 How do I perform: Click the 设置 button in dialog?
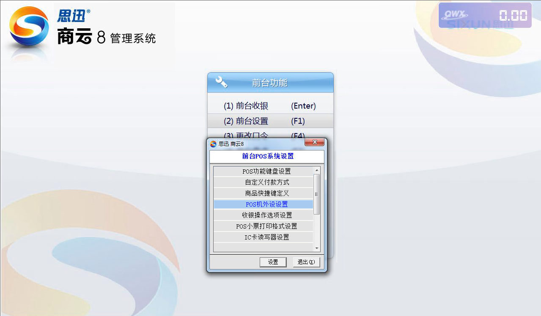(x=273, y=262)
